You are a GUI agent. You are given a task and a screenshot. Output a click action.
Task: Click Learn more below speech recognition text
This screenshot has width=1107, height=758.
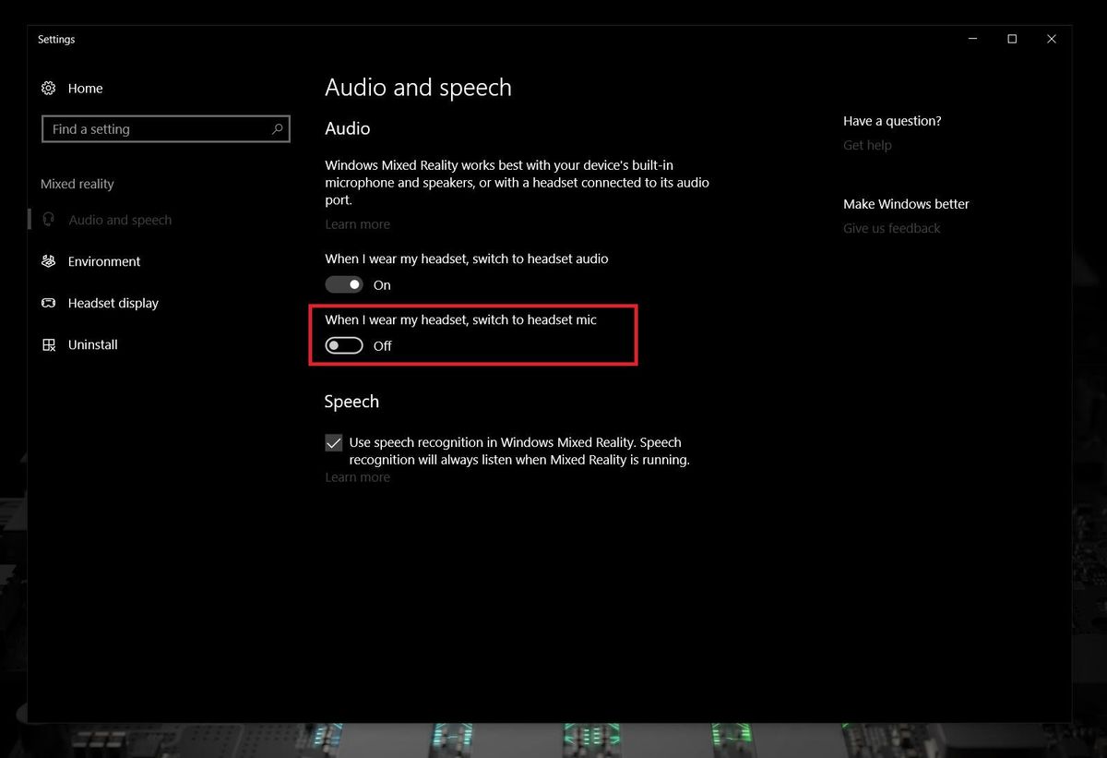357,476
